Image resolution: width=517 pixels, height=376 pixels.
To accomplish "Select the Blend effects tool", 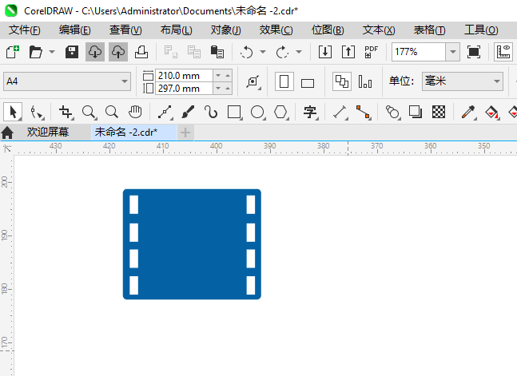I will click(x=392, y=112).
